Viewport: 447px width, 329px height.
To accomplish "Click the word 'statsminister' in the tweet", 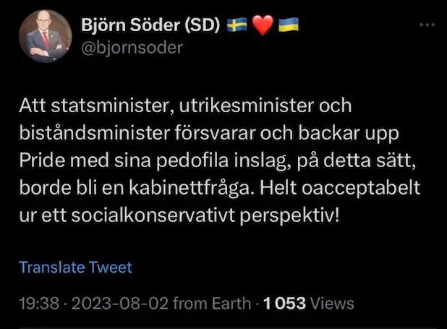I will (107, 106).
